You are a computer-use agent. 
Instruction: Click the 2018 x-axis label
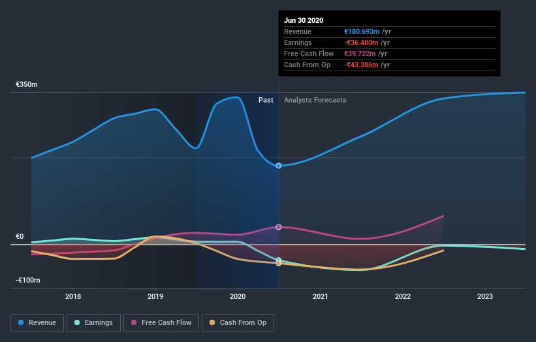(73, 296)
